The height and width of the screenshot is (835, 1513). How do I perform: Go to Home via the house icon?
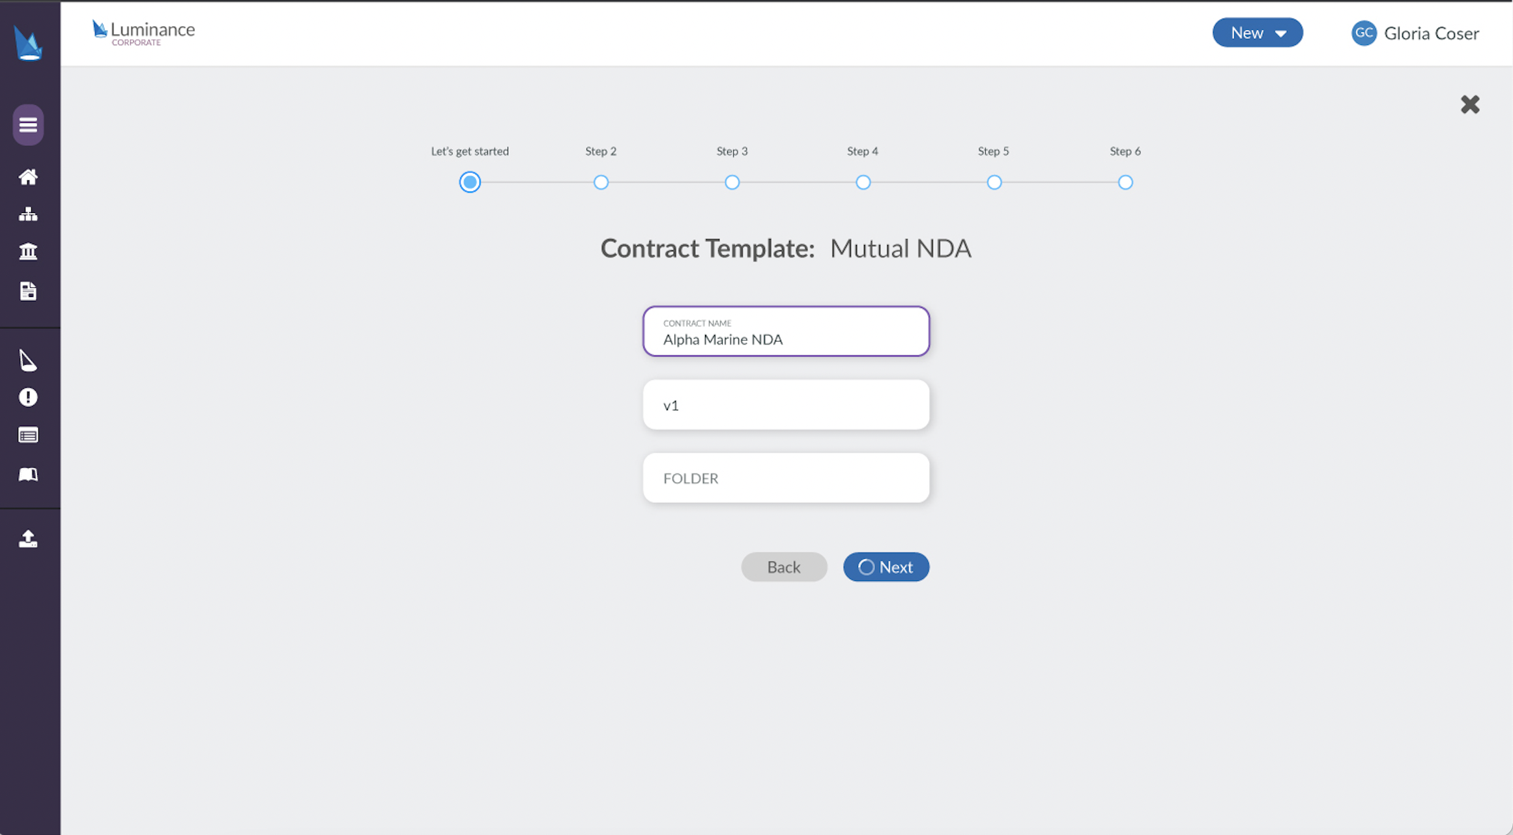pos(28,177)
